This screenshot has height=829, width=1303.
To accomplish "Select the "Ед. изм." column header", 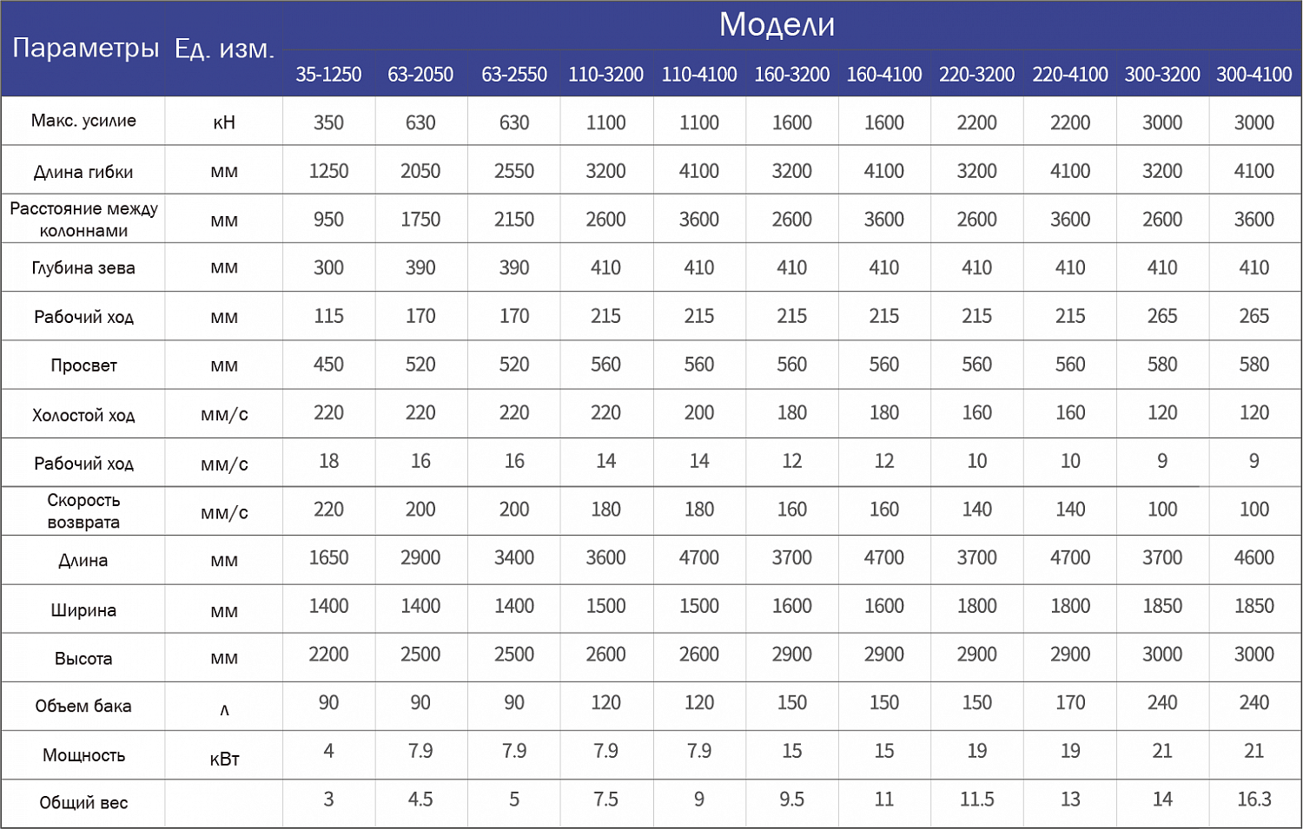I will [x=224, y=49].
